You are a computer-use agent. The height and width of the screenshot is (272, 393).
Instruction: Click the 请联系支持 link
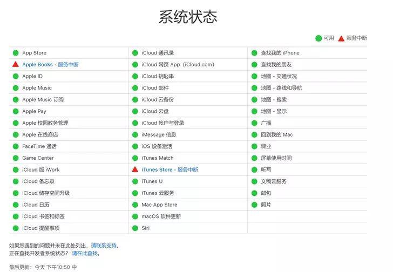coord(104,246)
